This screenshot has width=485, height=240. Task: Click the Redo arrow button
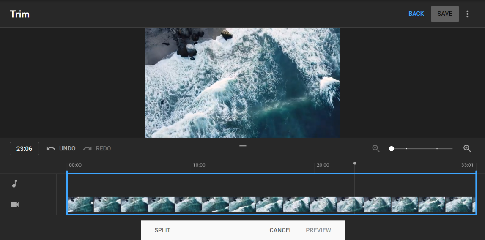click(97, 148)
